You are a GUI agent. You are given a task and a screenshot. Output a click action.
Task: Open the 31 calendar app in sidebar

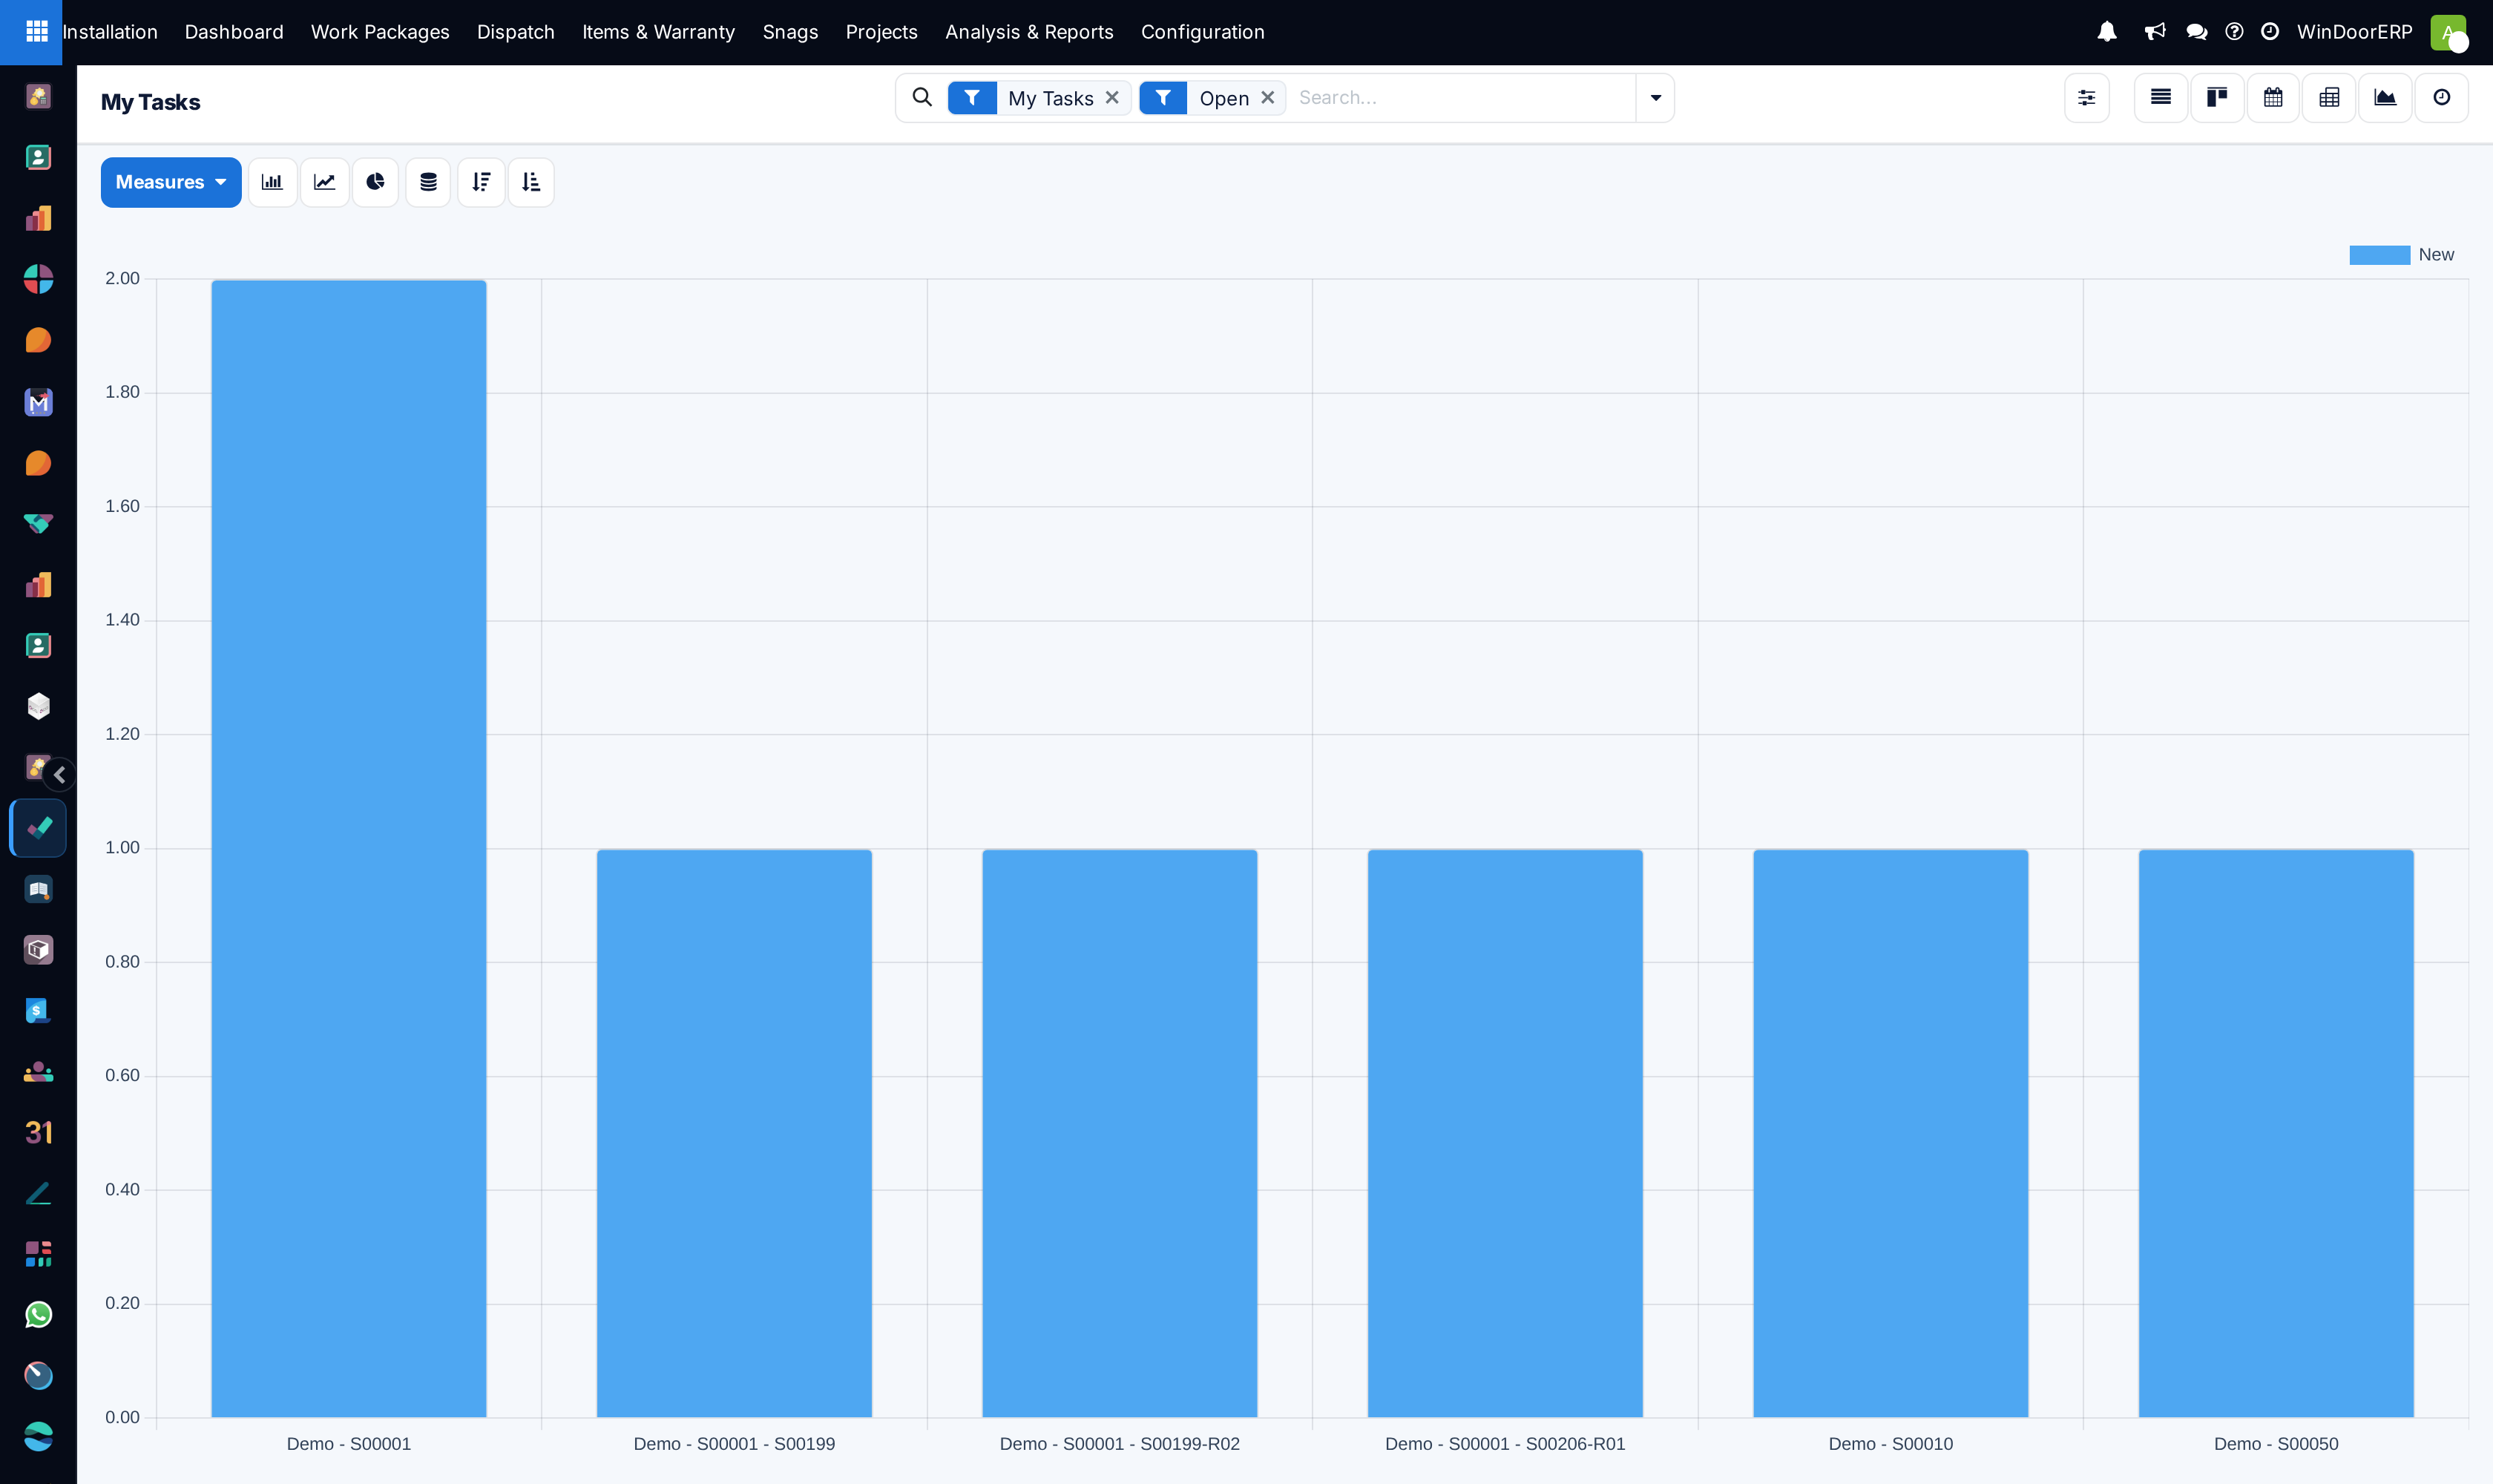pyautogui.click(x=38, y=1132)
